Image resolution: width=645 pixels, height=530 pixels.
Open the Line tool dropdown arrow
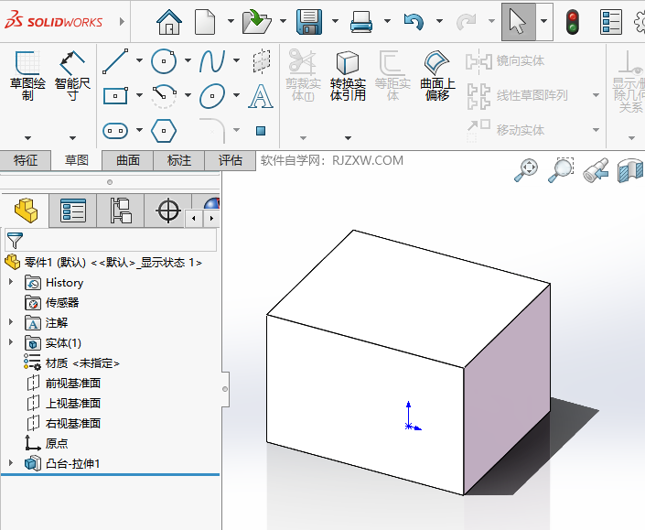click(x=139, y=60)
